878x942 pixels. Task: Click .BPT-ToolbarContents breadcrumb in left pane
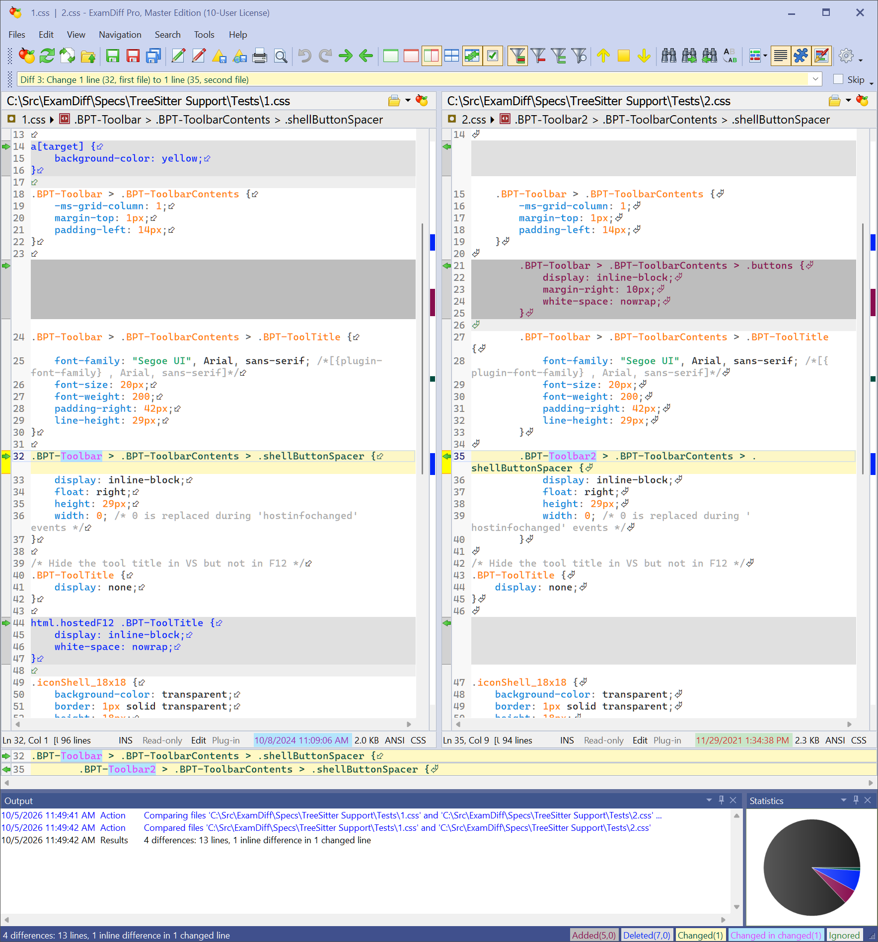click(213, 120)
